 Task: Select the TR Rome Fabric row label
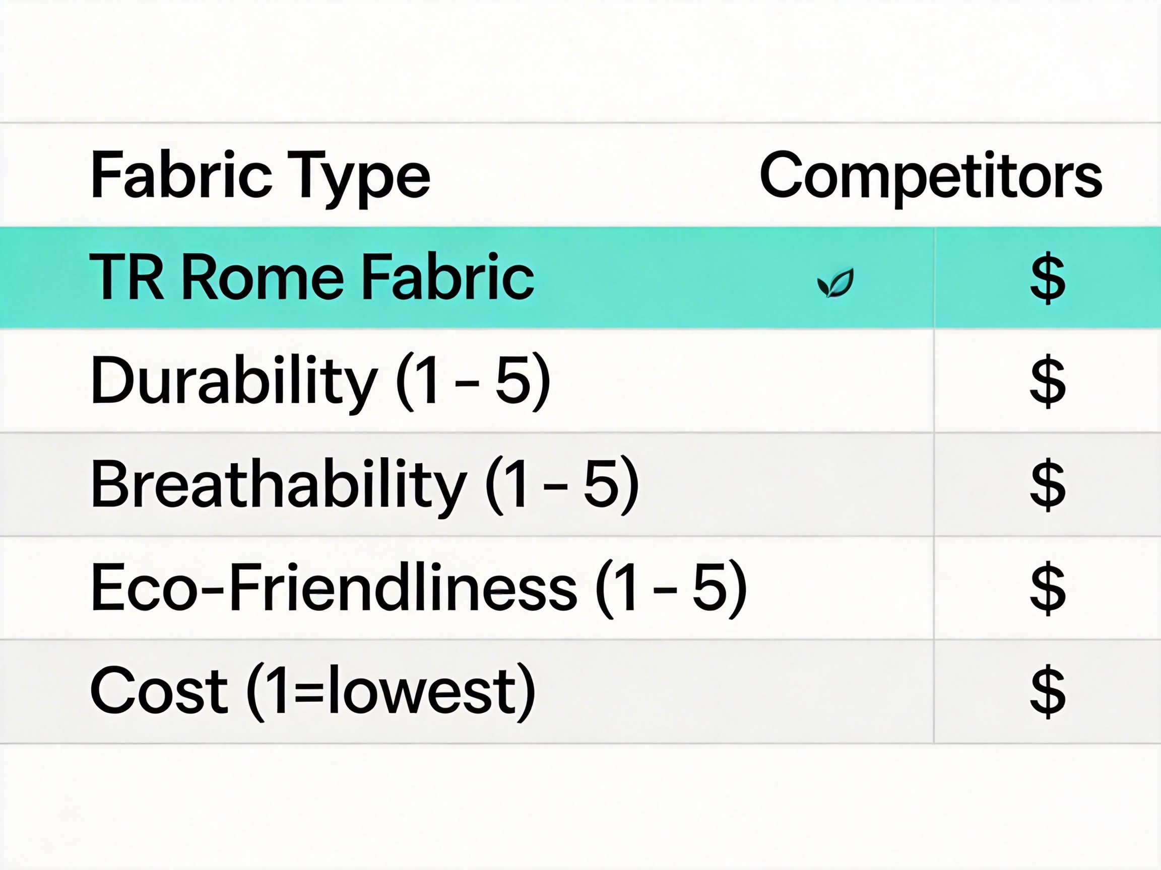click(x=312, y=277)
